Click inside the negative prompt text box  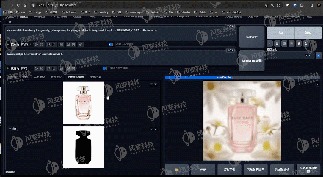tap(120, 58)
